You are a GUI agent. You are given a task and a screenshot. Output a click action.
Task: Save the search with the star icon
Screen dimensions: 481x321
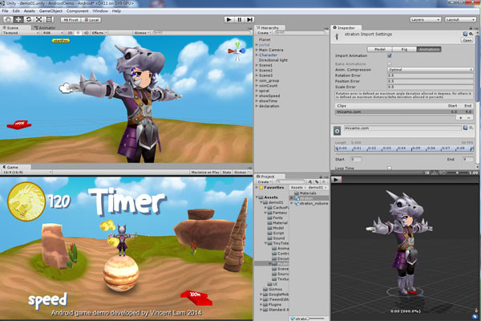(323, 181)
